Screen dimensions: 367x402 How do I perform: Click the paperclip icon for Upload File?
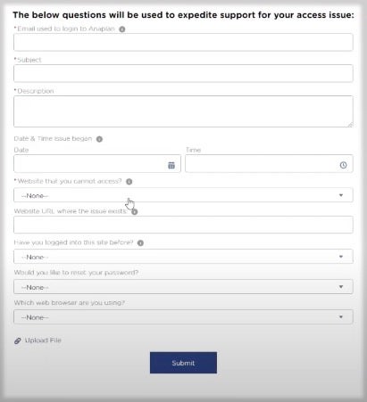[x=18, y=340]
